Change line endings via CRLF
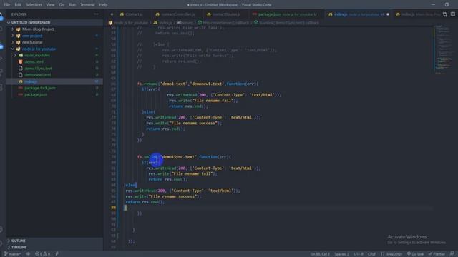The width and height of the screenshot is (458, 257). (371, 254)
